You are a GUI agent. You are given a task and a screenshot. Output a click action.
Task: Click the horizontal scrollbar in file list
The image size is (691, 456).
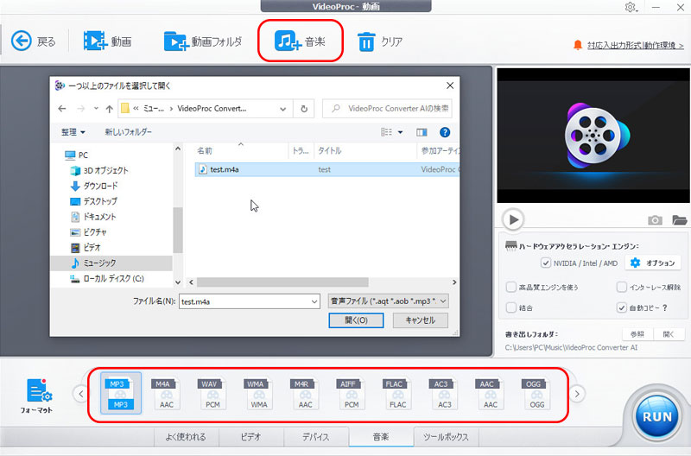(x=282, y=282)
